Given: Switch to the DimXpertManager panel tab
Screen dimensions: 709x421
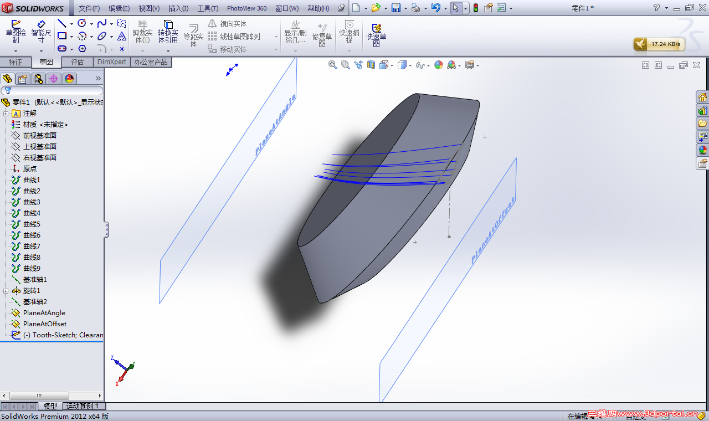Looking at the screenshot, I should pyautogui.click(x=54, y=79).
